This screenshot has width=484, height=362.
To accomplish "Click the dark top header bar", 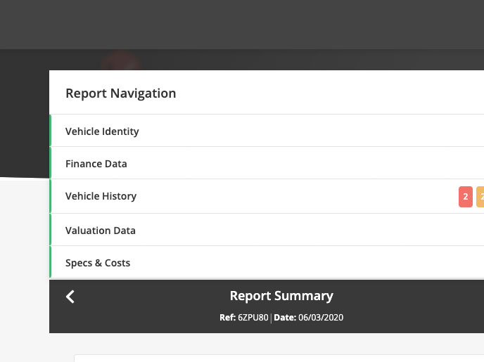I will click(242, 25).
